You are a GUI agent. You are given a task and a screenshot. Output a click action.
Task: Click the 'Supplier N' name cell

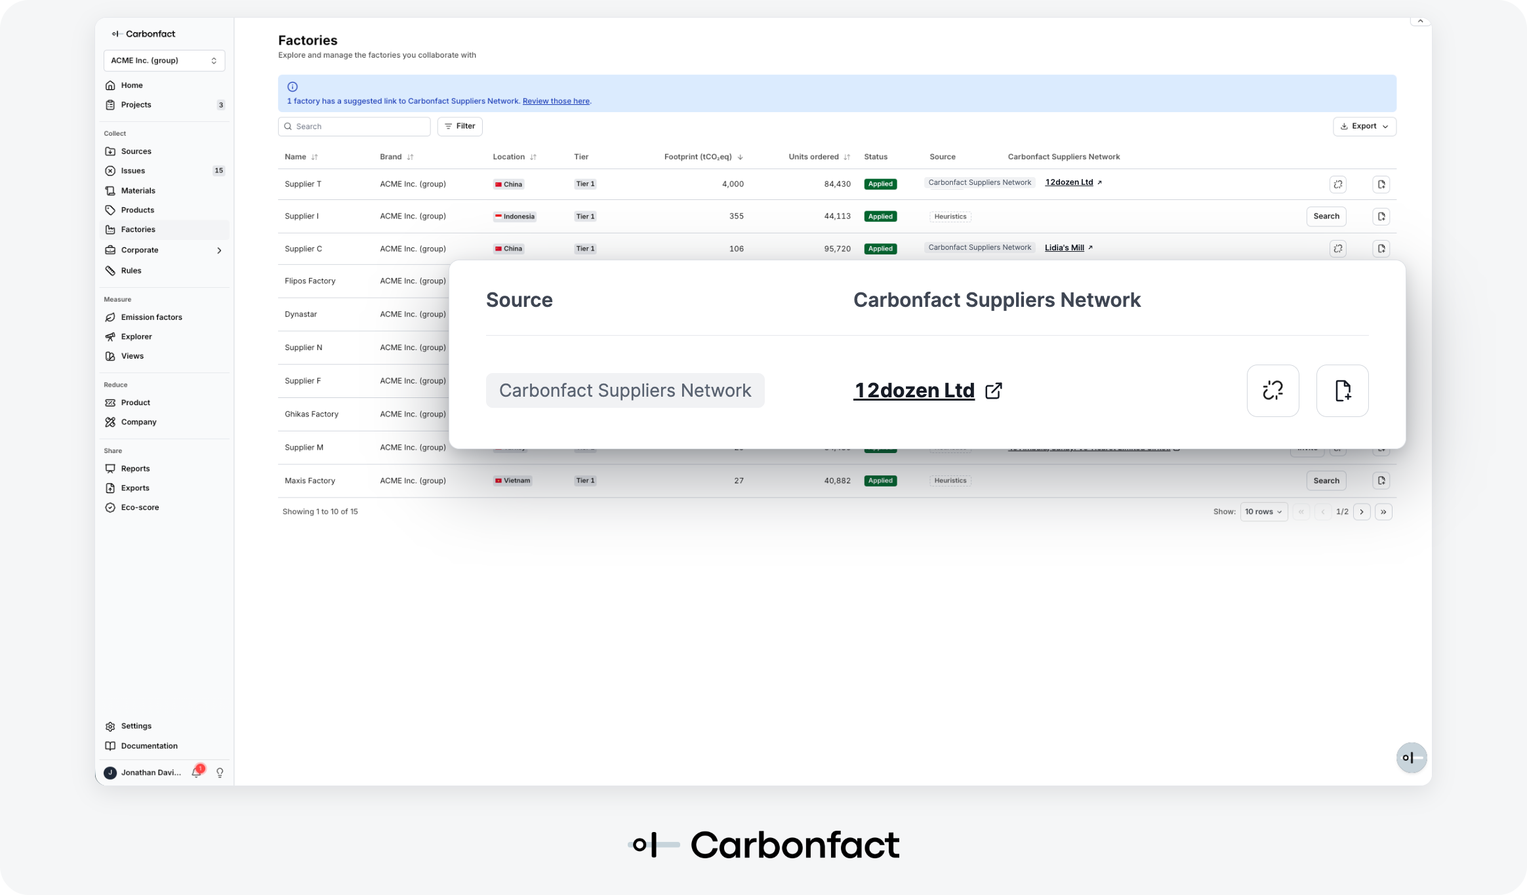[304, 348]
